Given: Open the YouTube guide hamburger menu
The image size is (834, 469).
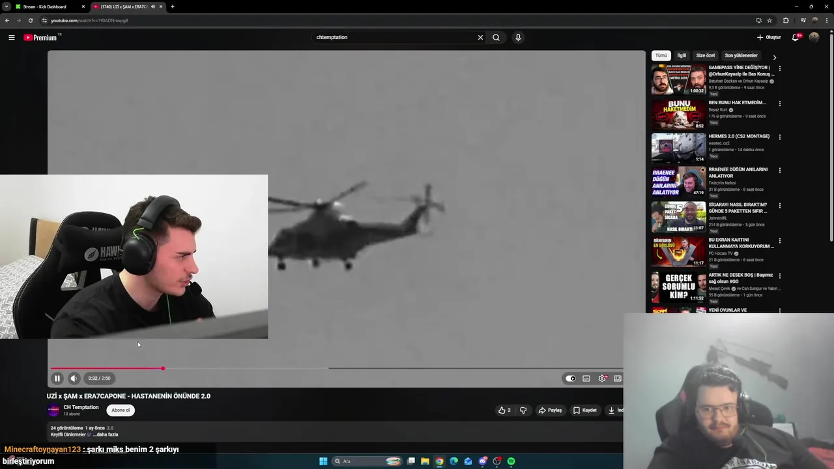Looking at the screenshot, I should tap(11, 37).
